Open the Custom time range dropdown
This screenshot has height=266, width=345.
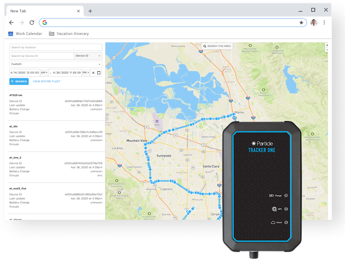coord(56,64)
